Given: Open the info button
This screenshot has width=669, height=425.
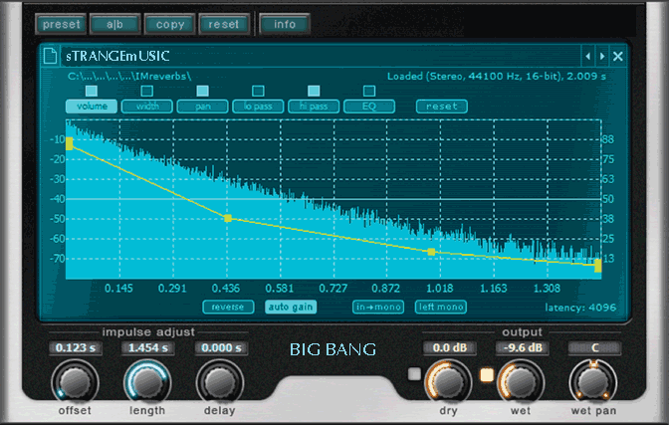Looking at the screenshot, I should coord(284,24).
